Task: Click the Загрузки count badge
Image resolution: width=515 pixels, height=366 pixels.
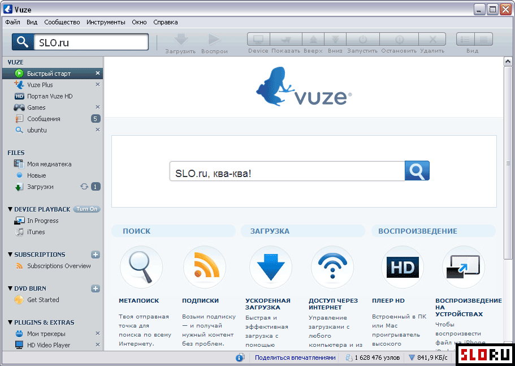Action: tap(96, 187)
